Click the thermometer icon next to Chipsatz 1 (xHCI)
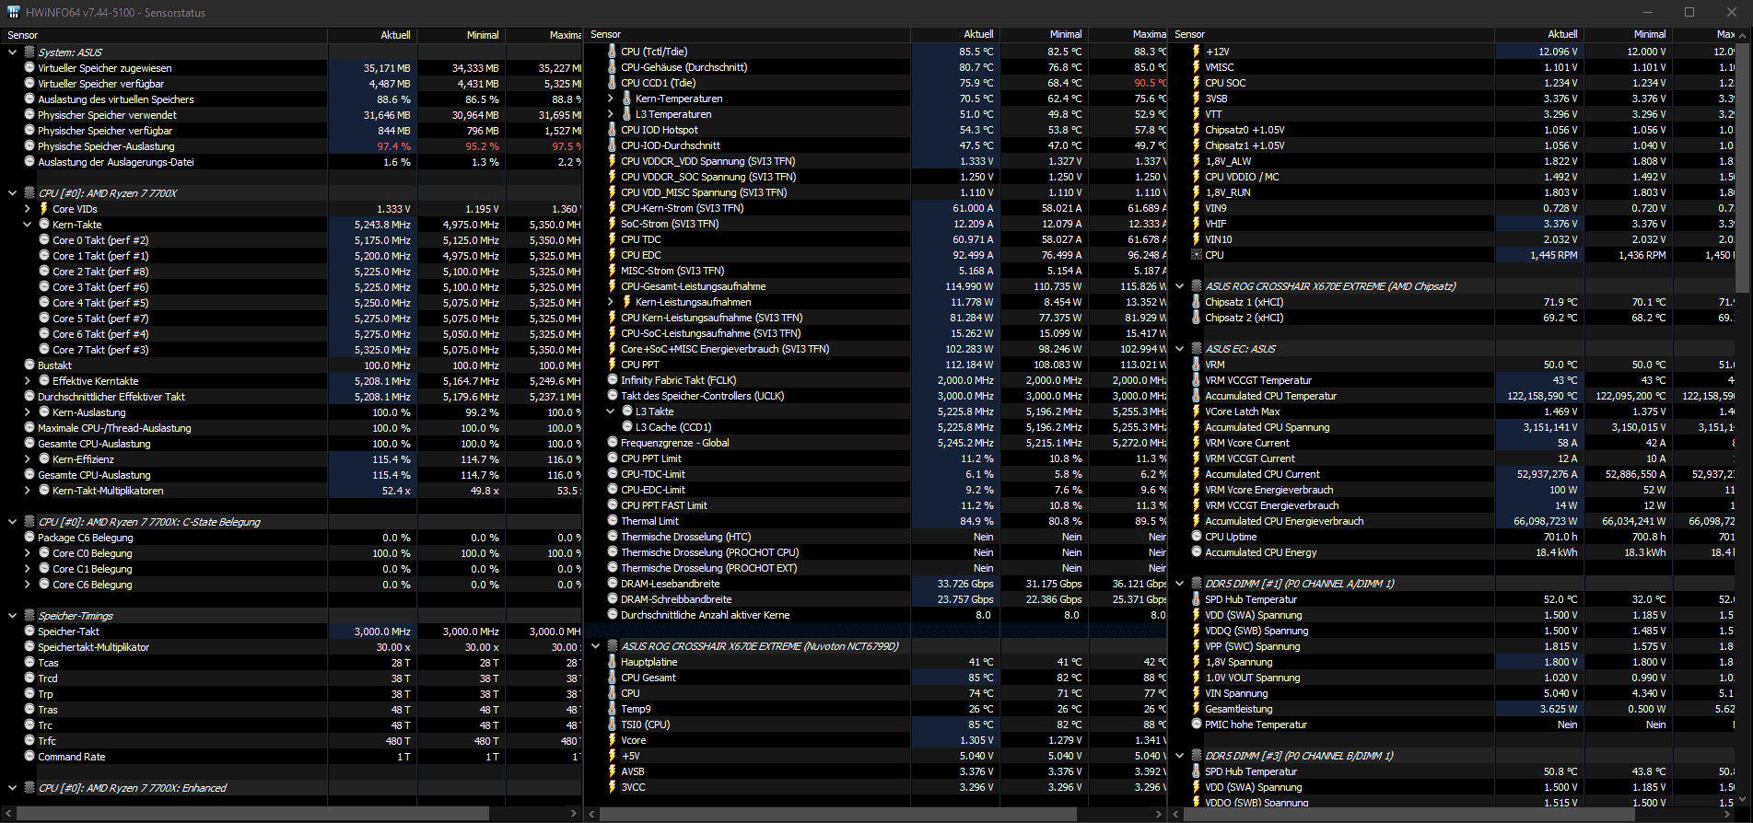Viewport: 1753px width, 823px height. (1197, 302)
